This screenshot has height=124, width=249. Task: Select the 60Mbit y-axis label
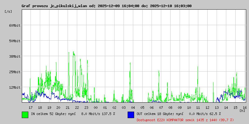pyautogui.click(x=14, y=25)
